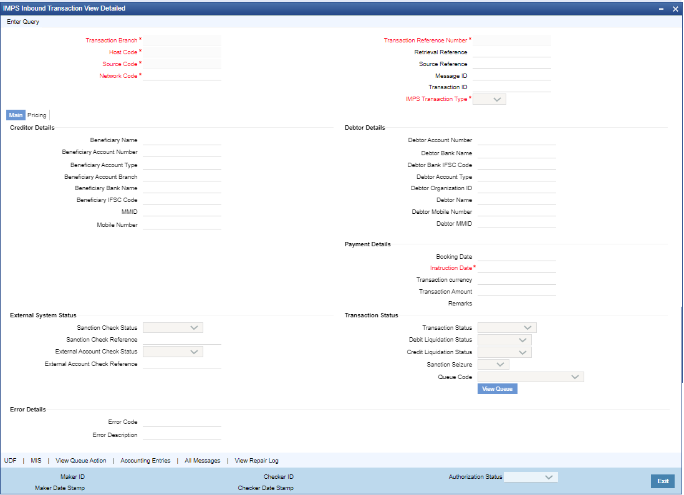This screenshot has width=684, height=495.
Task: Click the Source Code input field
Action: pyautogui.click(x=182, y=64)
